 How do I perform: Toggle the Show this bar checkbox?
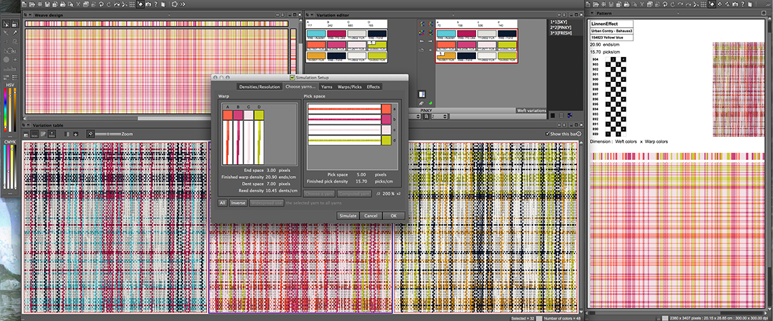(548, 133)
